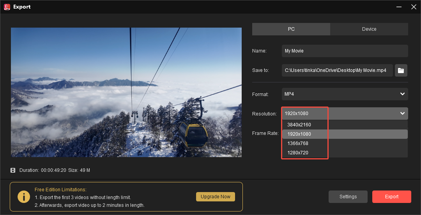Switch to the PC tab
Screen dimensions: 421x215
click(x=291, y=29)
